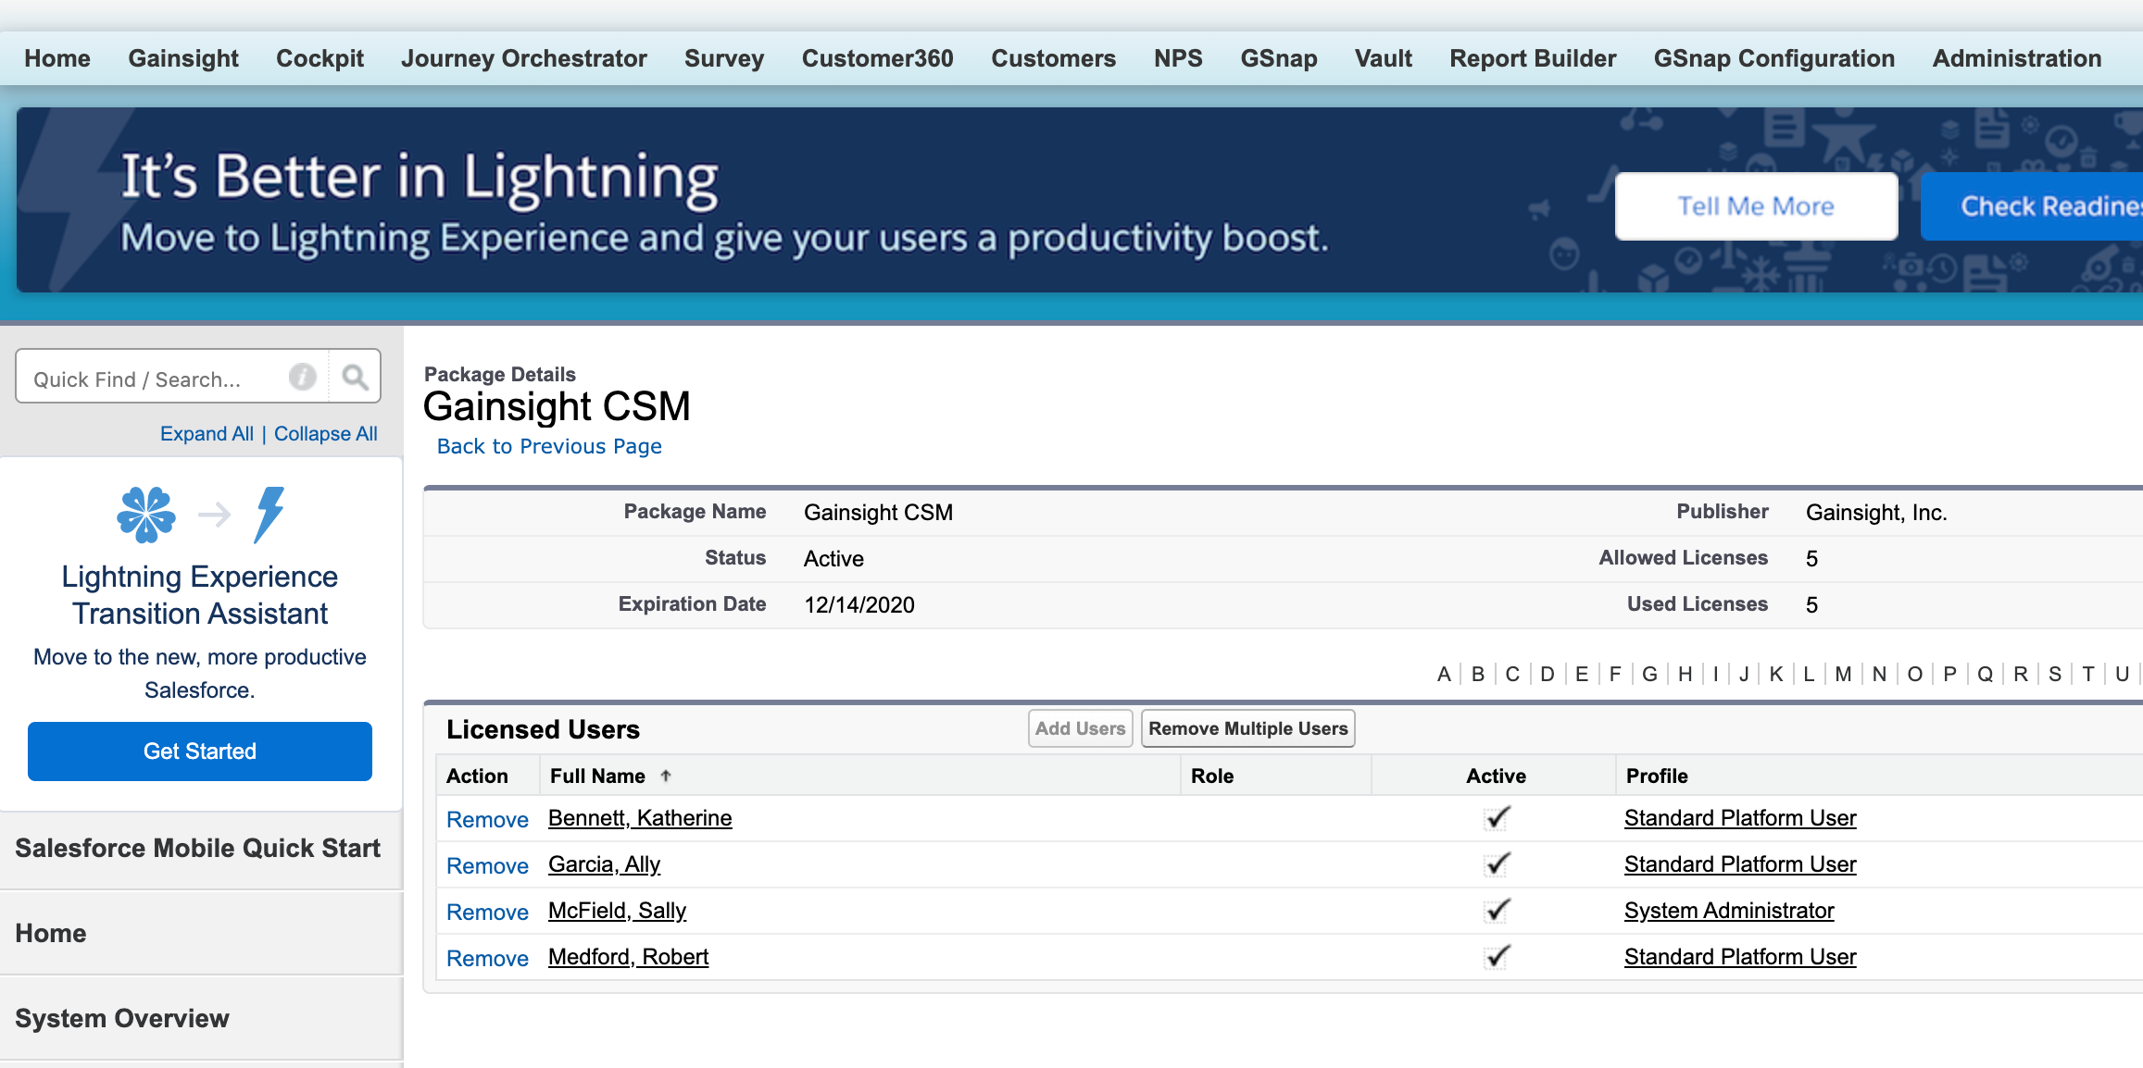
Task: Click the Check Readiness button
Action: point(2033,205)
